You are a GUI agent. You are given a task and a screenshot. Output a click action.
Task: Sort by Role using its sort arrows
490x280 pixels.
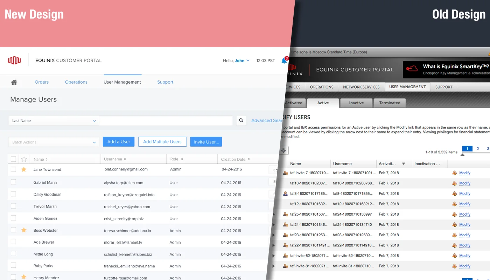pos(182,159)
